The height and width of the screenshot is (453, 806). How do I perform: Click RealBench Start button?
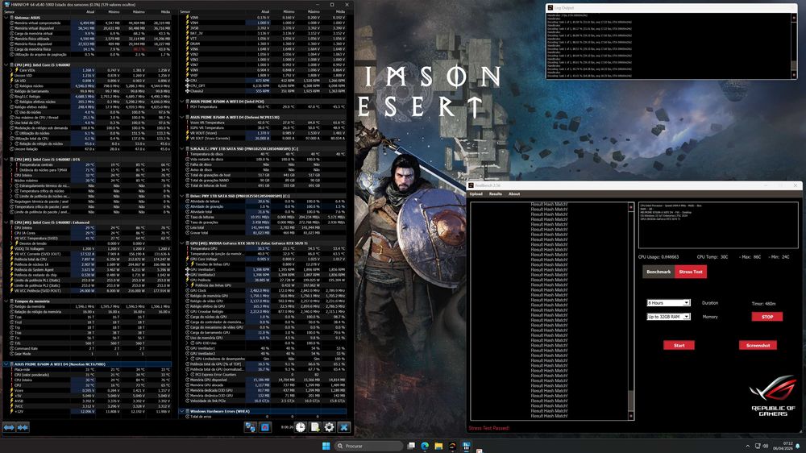coord(679,346)
